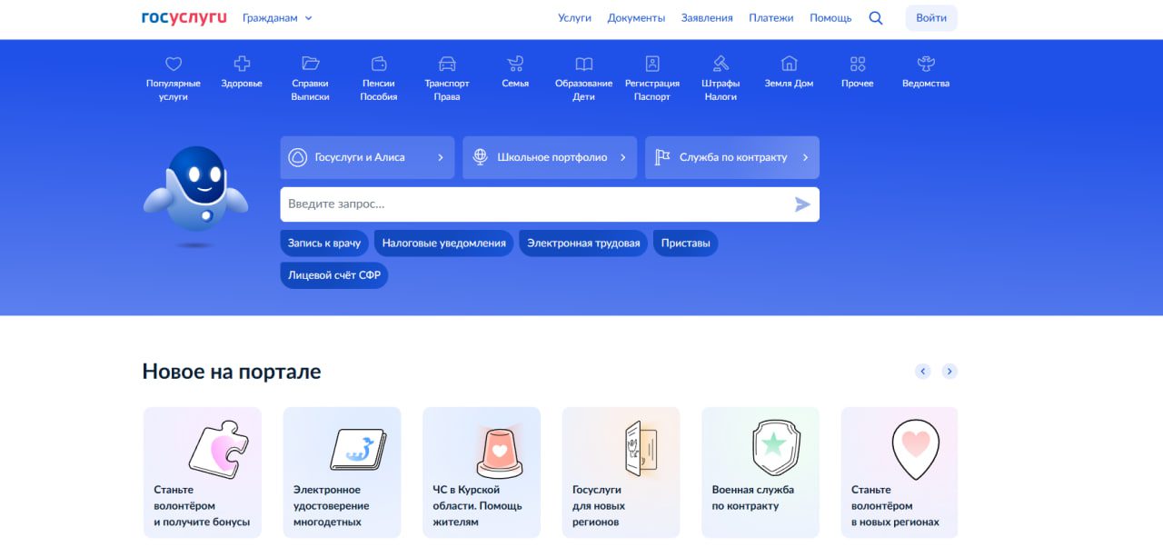Click the Введите запрос input field
Image resolution: width=1163 pixels, height=557 pixels.
536,204
